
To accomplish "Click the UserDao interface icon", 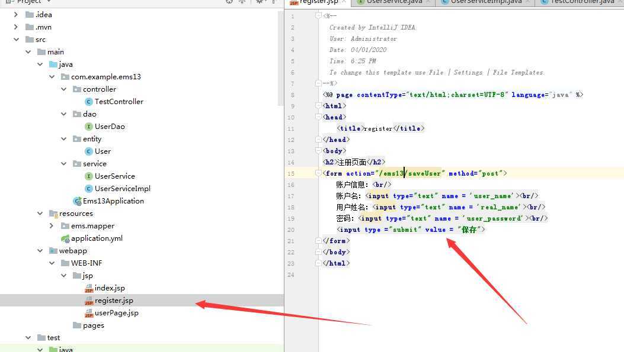I will (89, 127).
